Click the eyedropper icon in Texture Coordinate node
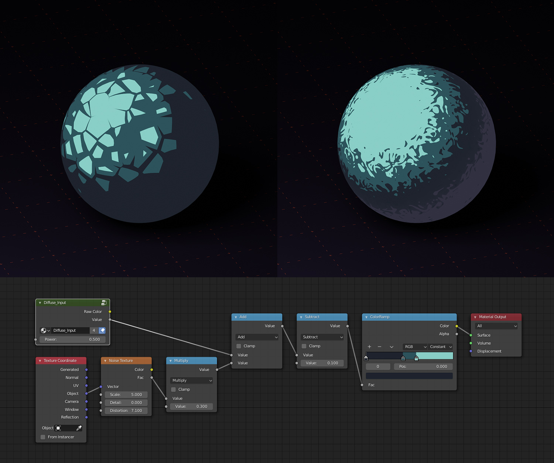This screenshot has height=463, width=554. click(x=79, y=428)
